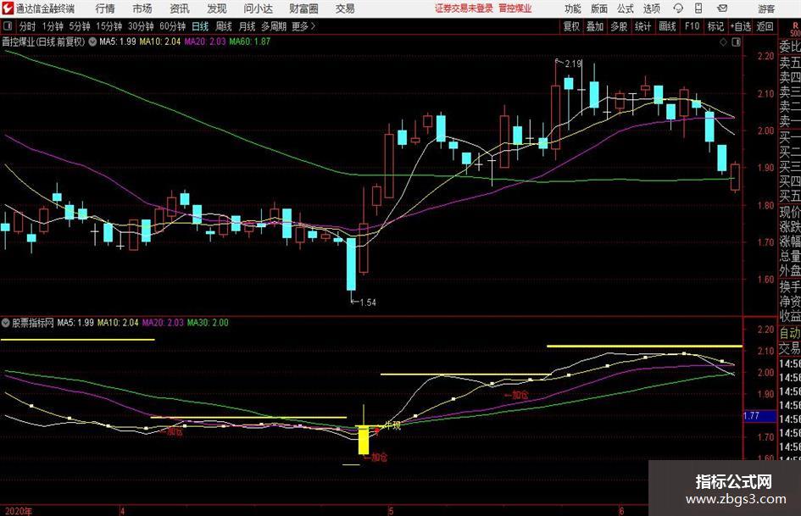Viewport: 801px width, 516px height.
Task: Toggle the left sidebar panel icon
Action: click(x=8, y=26)
